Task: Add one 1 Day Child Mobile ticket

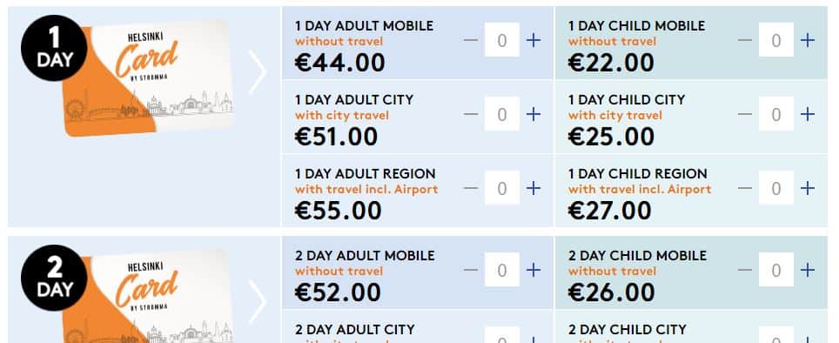Action: point(808,40)
